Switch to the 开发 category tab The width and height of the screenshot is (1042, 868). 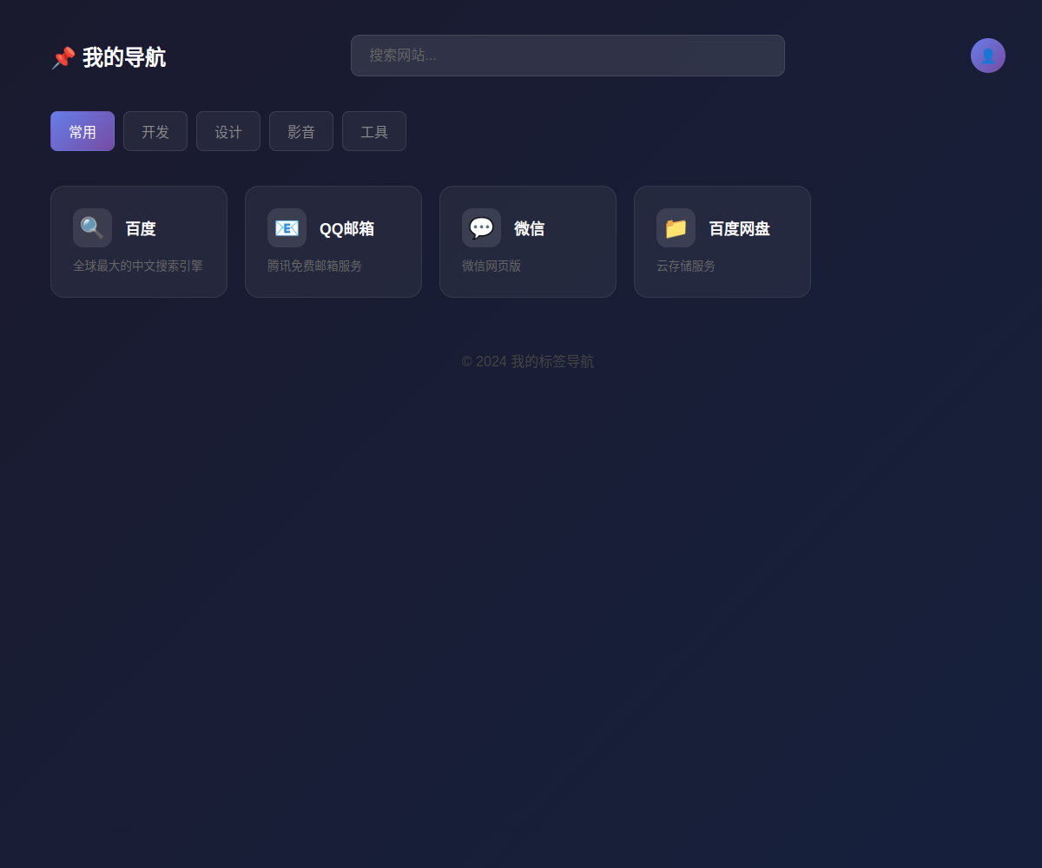[155, 131]
